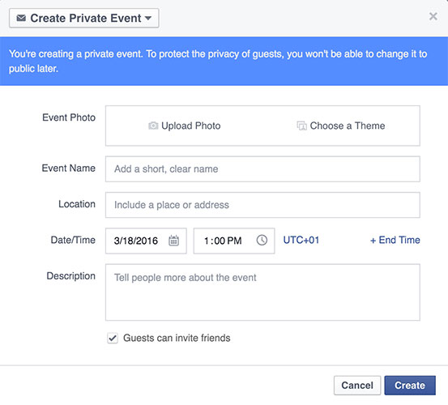Open the 3/18/2016 date field
The image size is (448, 405).
(x=146, y=241)
